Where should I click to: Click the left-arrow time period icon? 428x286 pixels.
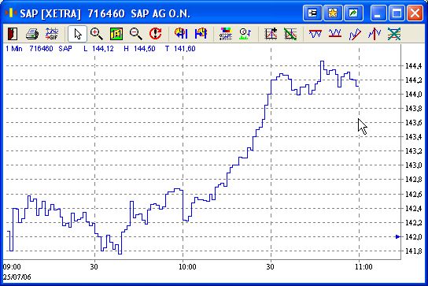pyautogui.click(x=181, y=34)
